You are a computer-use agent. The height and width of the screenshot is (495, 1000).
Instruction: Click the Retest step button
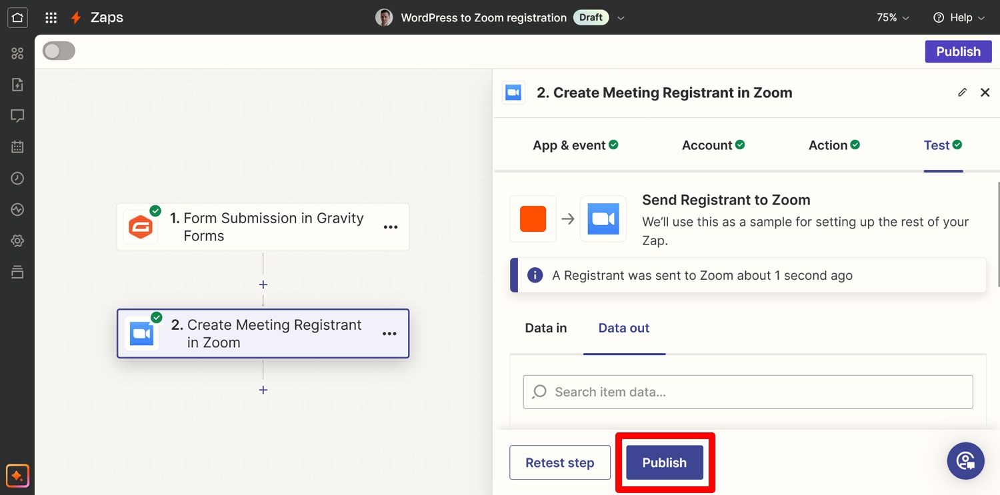pos(560,462)
